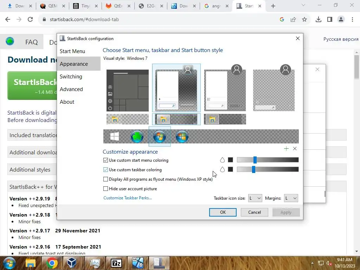The image size is (360, 270).
Task: Select the Windows 10 flat start button style
Action: [x=115, y=136]
